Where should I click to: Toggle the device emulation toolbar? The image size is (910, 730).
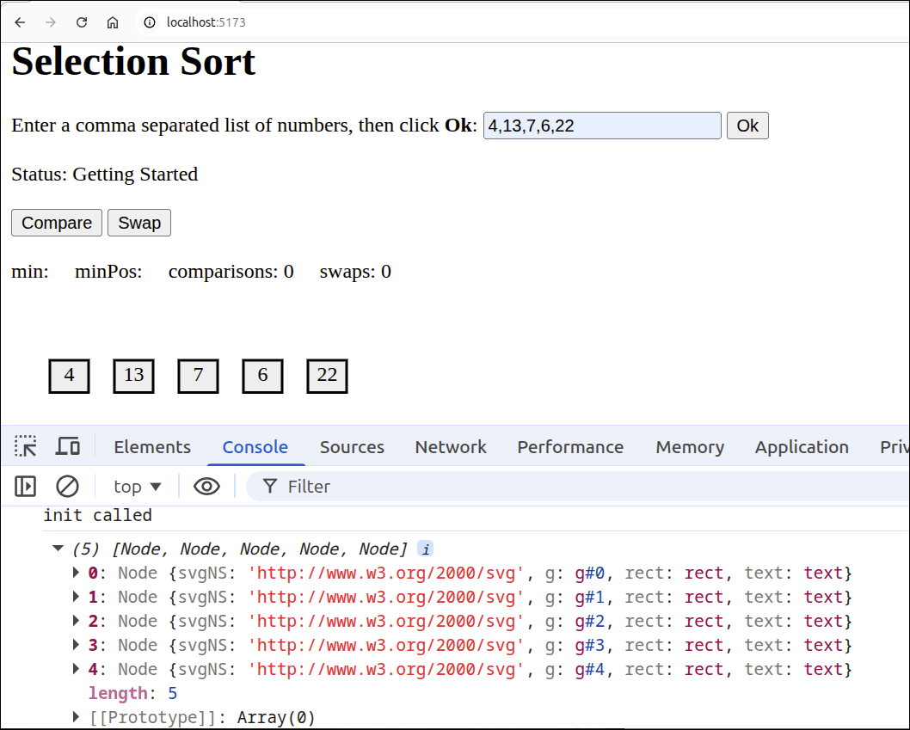[x=68, y=446]
